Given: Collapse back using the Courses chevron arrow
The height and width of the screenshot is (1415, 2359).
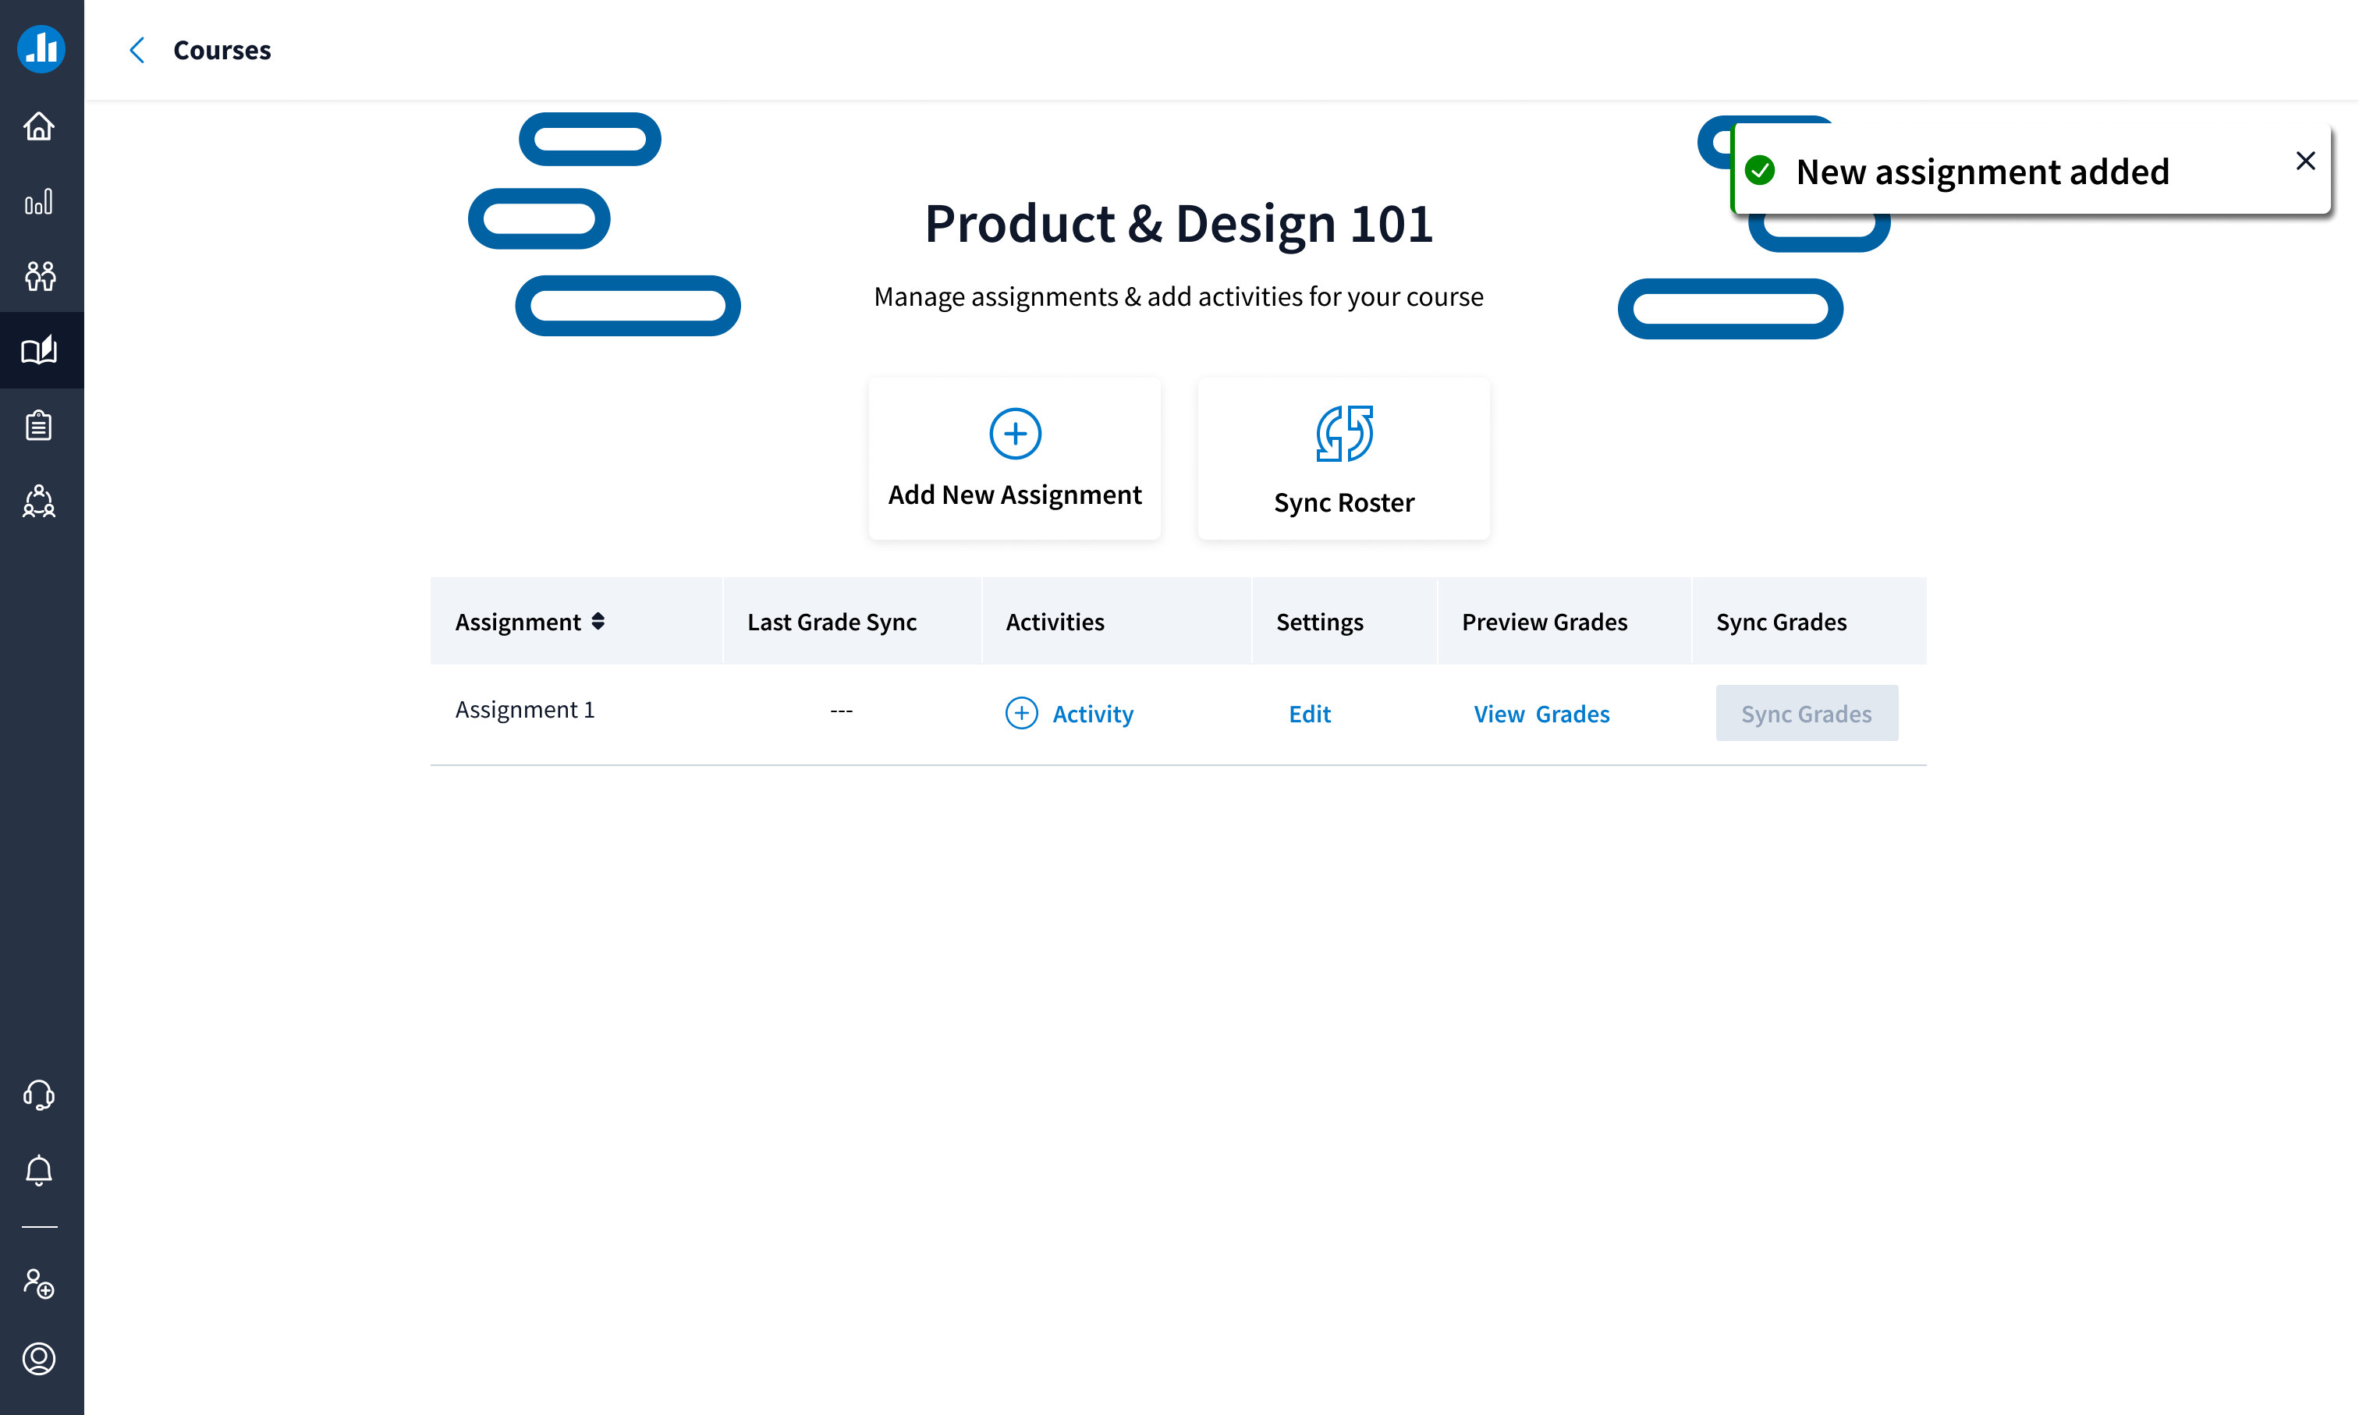Looking at the screenshot, I should point(137,50).
